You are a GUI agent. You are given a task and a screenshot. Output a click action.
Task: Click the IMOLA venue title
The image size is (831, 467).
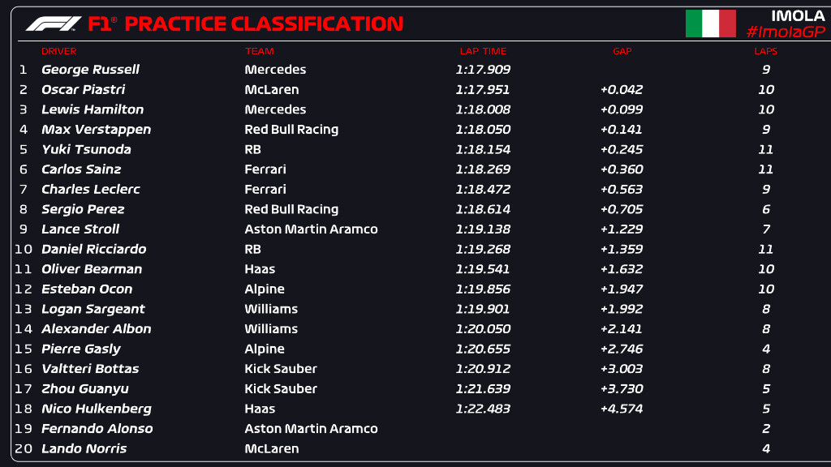tap(797, 15)
